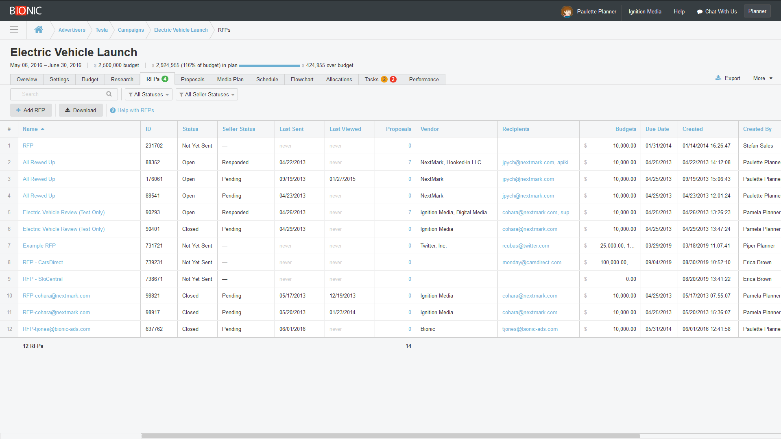
Task: Open the All Seller Statuses filter dropdown
Action: click(x=206, y=94)
